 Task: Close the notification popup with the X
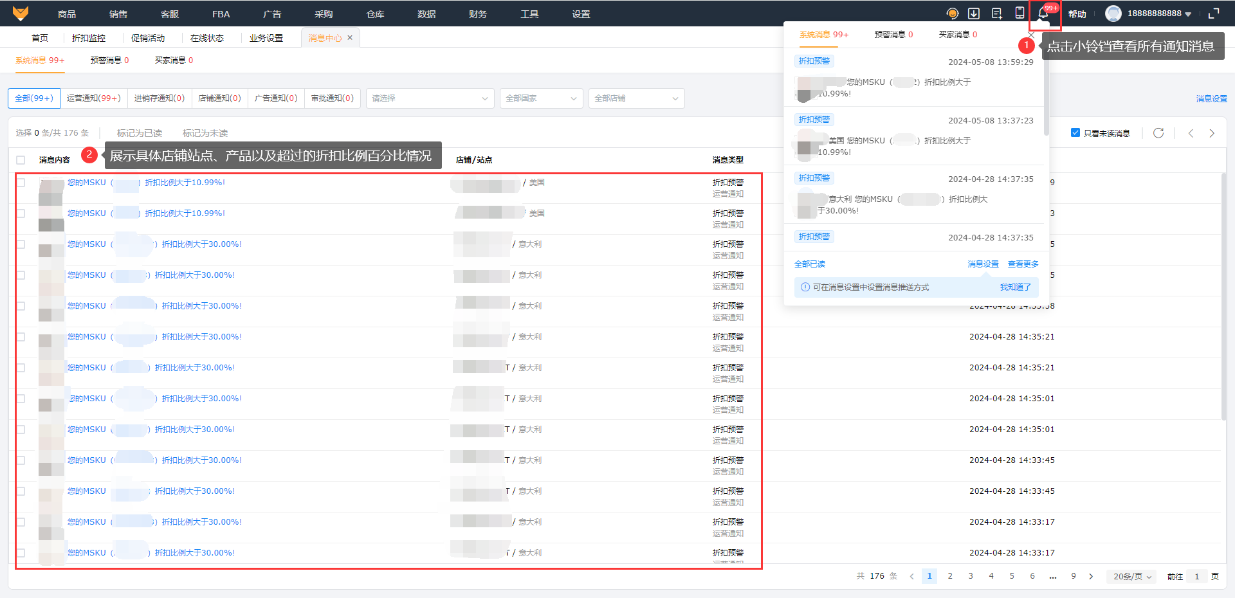point(1032,35)
